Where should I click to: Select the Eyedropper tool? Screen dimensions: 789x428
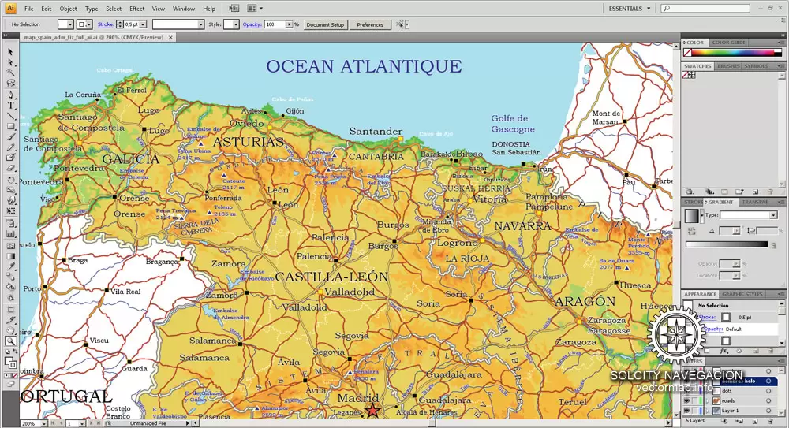(10, 266)
